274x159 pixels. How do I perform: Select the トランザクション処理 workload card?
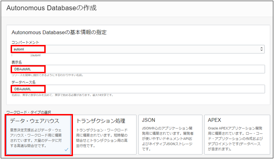(105, 135)
